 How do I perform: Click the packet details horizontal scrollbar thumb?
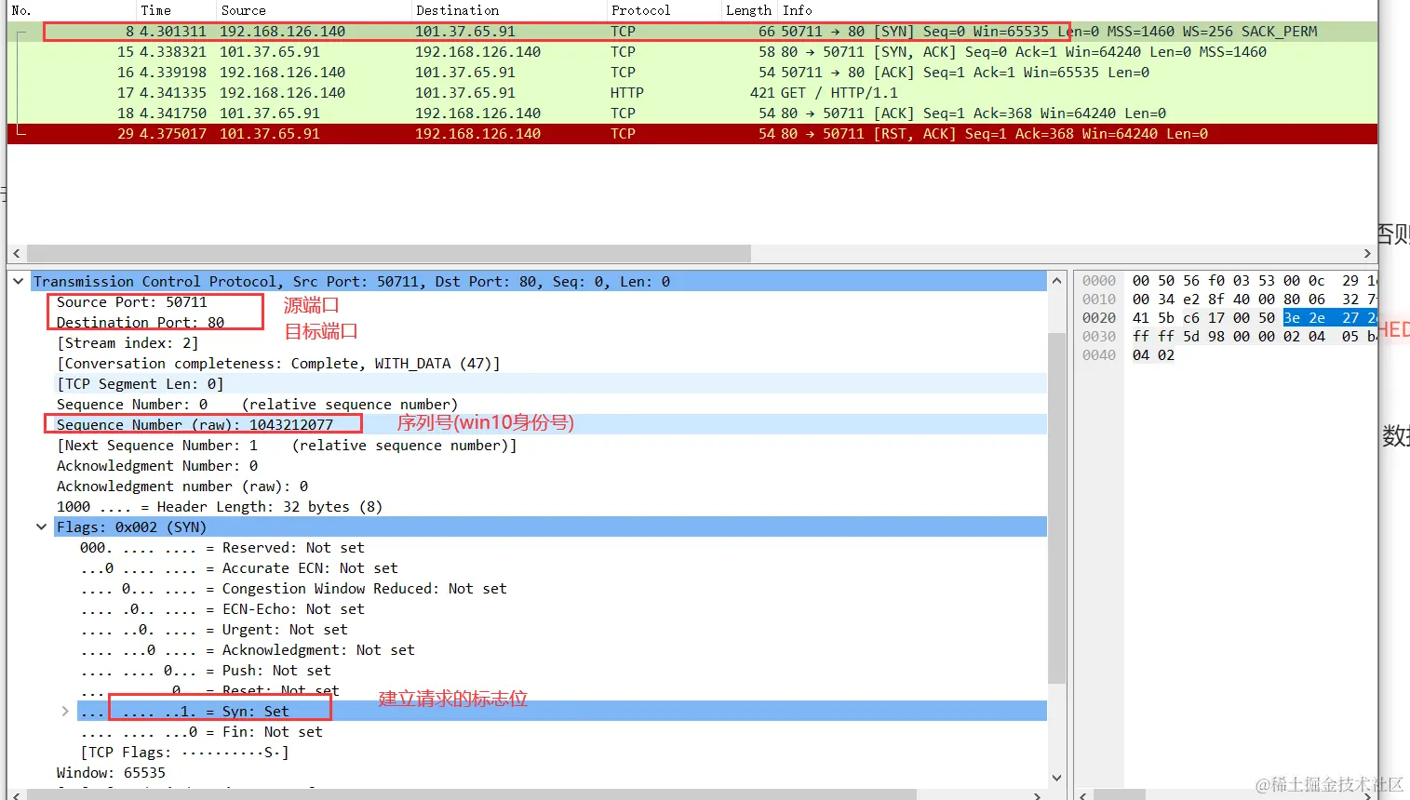[x=472, y=795]
